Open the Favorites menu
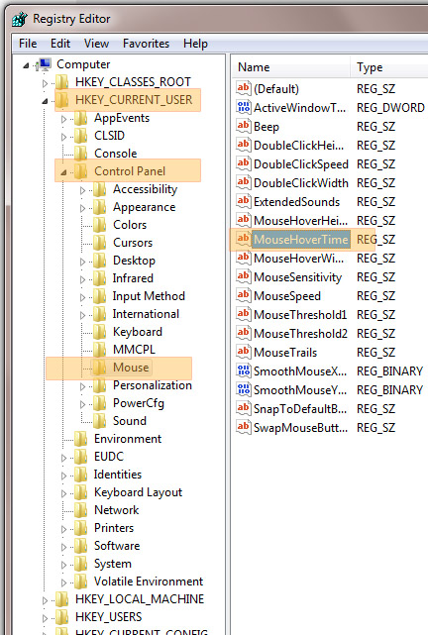The image size is (428, 635). coord(147,44)
